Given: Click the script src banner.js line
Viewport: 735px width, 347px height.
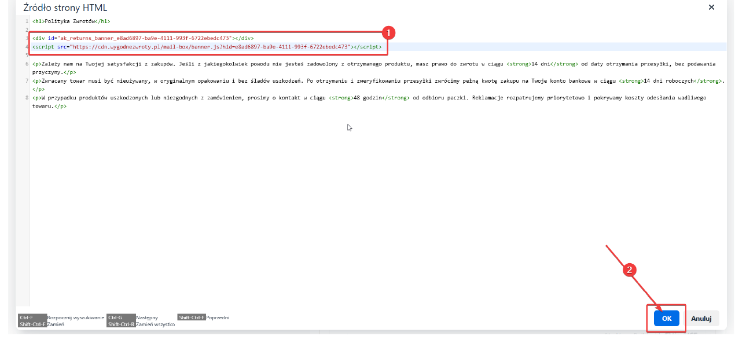Looking at the screenshot, I should pyautogui.click(x=207, y=46).
